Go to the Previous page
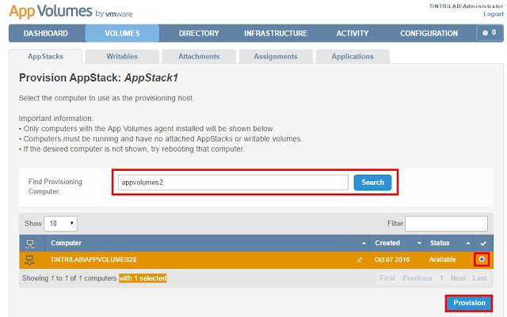 pyautogui.click(x=417, y=278)
